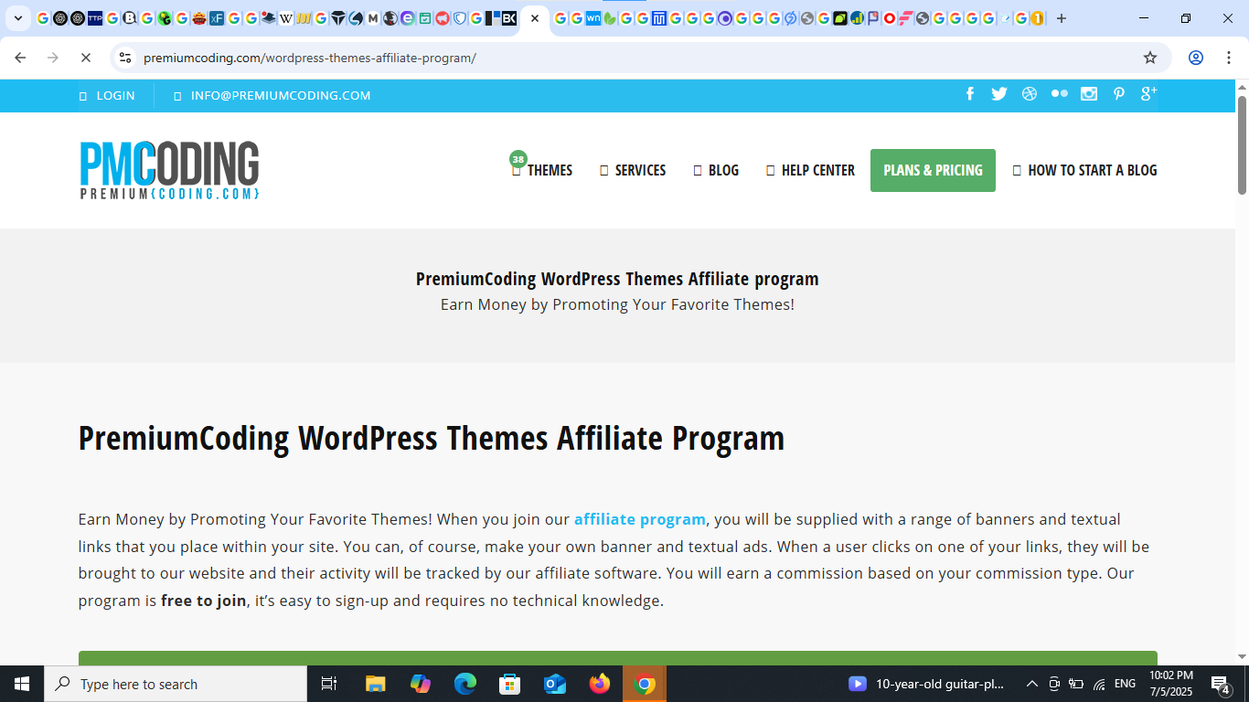Open the Meet Now tray icon
This screenshot has height=702, width=1249.
[1054, 684]
